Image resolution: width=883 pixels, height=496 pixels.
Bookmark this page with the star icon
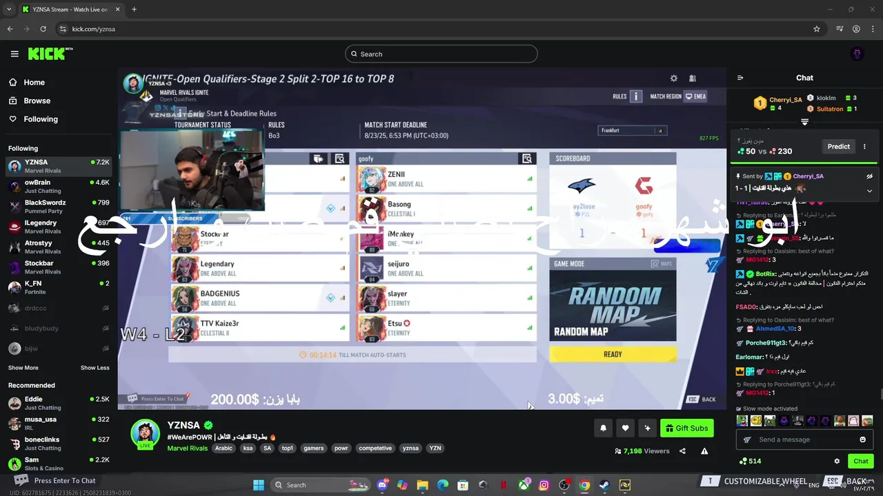pyautogui.click(x=817, y=29)
